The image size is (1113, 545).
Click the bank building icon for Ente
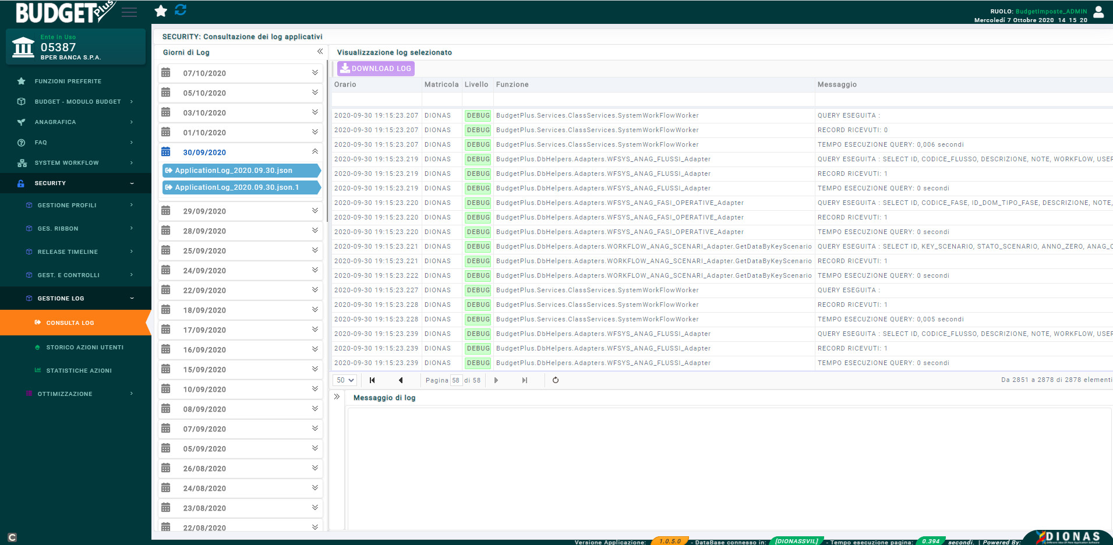[x=23, y=47]
